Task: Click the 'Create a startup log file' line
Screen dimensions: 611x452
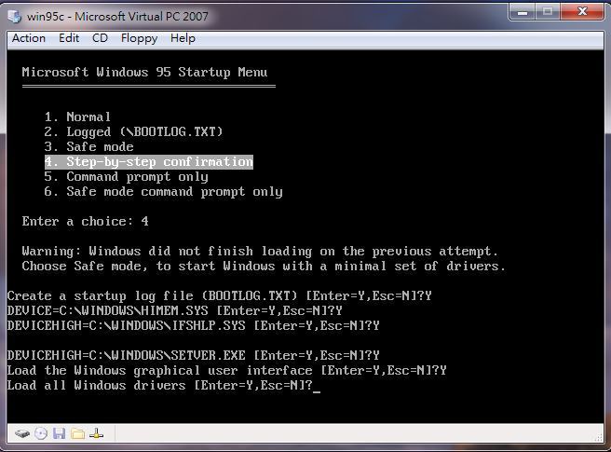Action: (x=220, y=296)
